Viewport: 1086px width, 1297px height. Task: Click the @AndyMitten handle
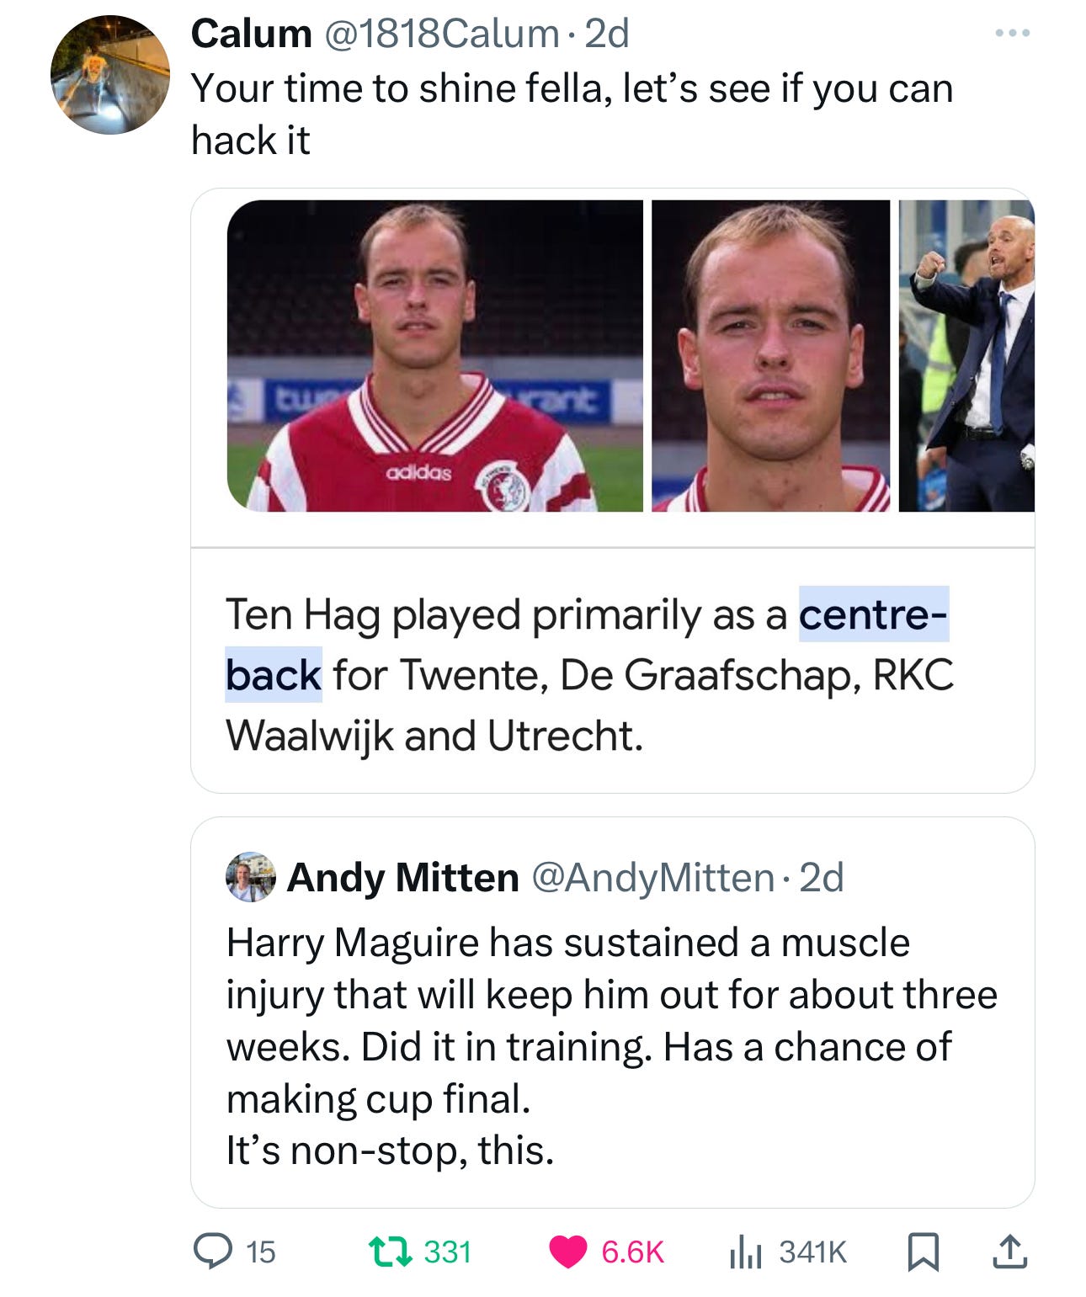point(653,878)
